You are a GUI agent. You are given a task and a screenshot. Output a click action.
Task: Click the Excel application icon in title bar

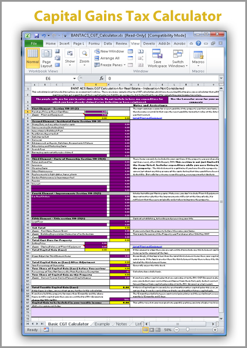(x=27, y=36)
